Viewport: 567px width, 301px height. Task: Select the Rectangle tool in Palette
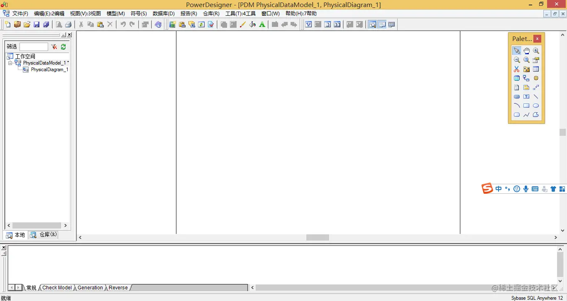(x=526, y=106)
